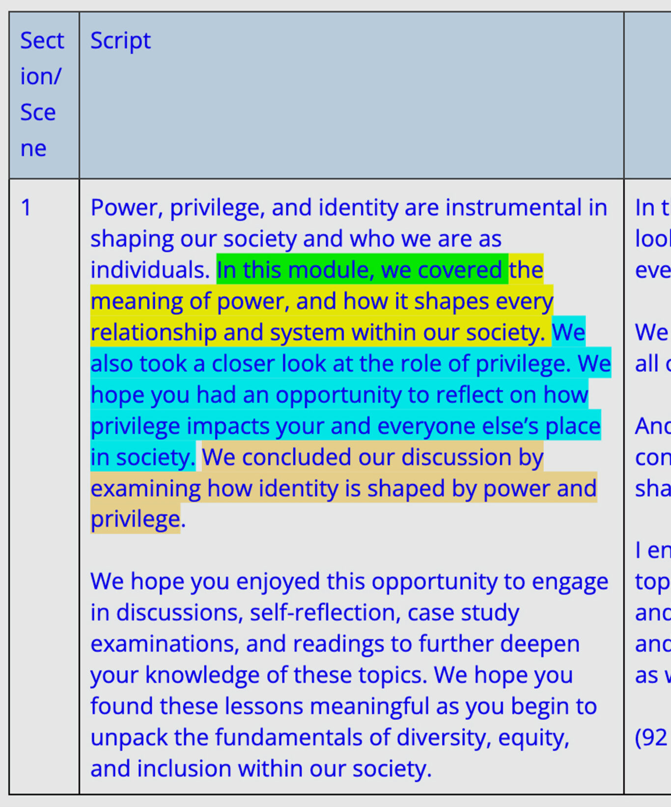Click the empty third column header cell
This screenshot has width=671, height=807.
tap(647, 94)
